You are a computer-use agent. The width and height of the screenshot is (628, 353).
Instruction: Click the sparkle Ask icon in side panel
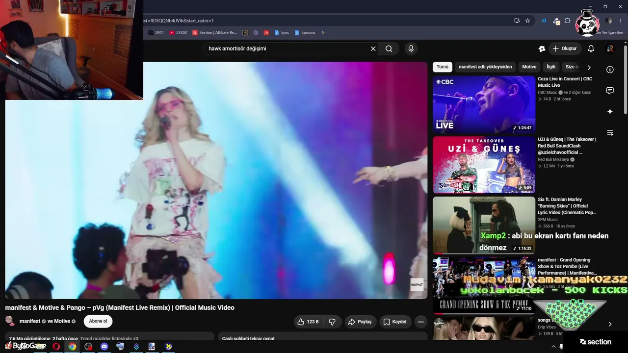click(x=610, y=112)
